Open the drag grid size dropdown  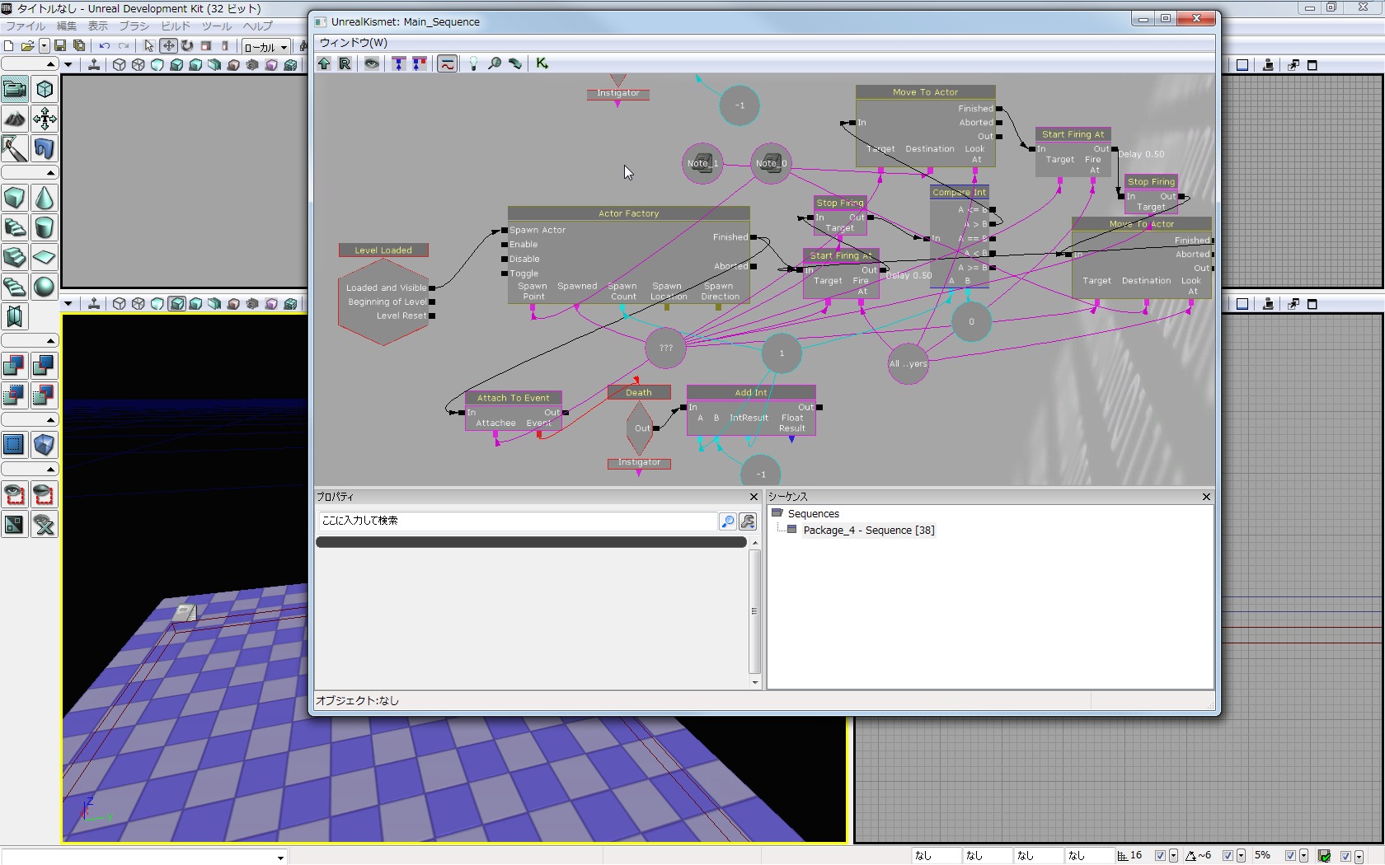1173,856
